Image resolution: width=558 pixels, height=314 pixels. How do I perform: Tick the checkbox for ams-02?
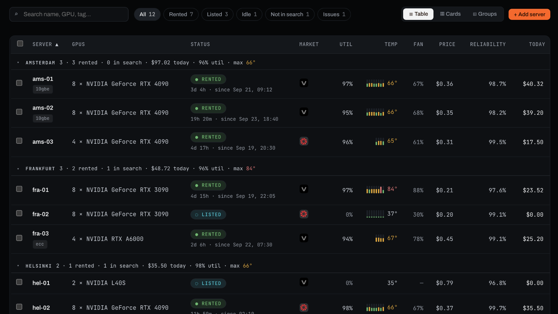click(19, 112)
